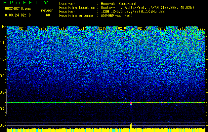The height and width of the screenshot is (132, 208).
Task: Click the 0213 time marker
Action: [62, 28]
